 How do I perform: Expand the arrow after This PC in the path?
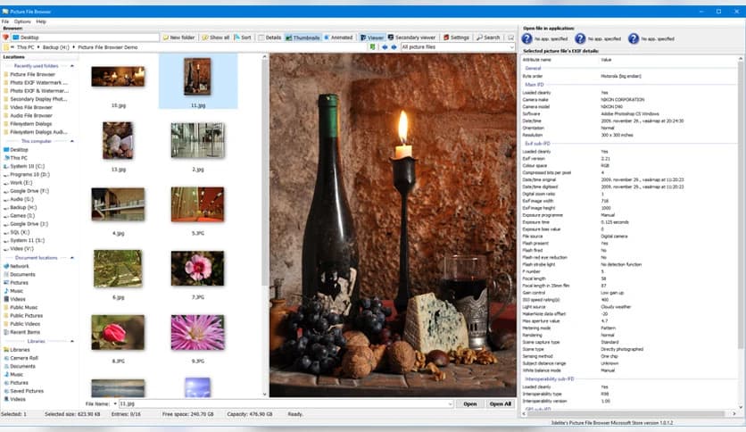(38, 47)
